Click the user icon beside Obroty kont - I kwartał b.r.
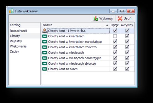Image resolution: width=153 pixels, height=103 pixels. 45,30
